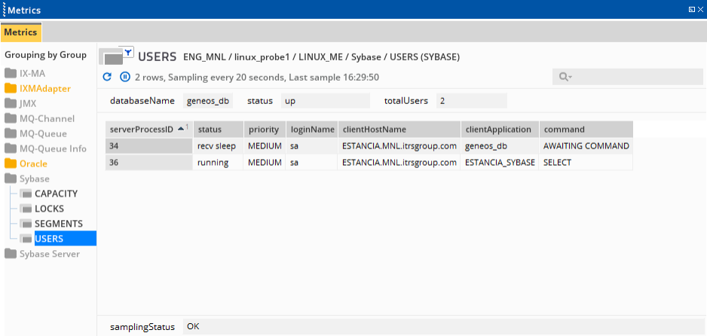
Task: Select the Metrics tab
Action: [21, 33]
